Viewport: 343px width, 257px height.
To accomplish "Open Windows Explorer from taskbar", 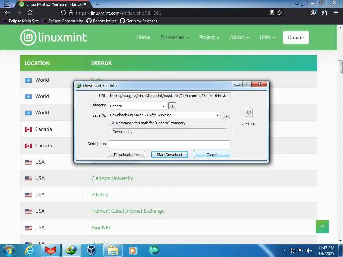I will pos(113,250).
